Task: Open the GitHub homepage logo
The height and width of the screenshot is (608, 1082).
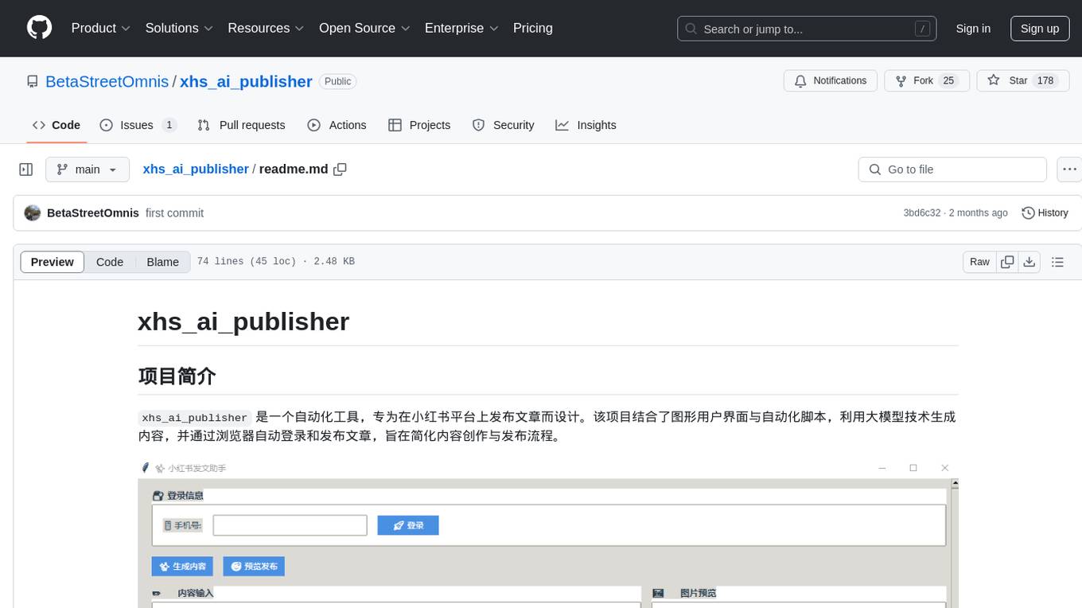Action: (x=39, y=28)
